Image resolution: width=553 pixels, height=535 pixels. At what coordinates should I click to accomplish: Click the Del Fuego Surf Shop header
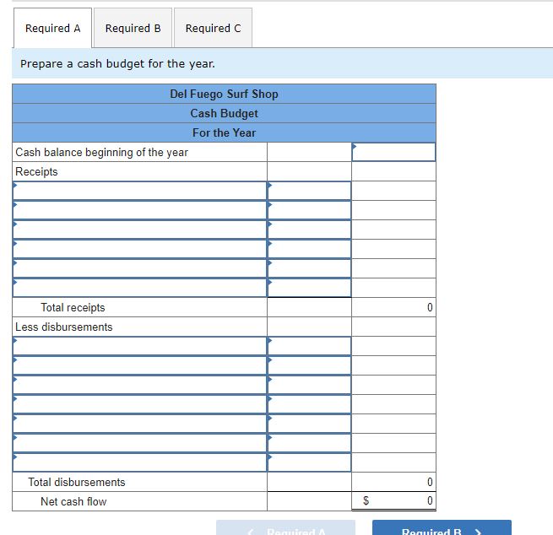click(x=224, y=94)
